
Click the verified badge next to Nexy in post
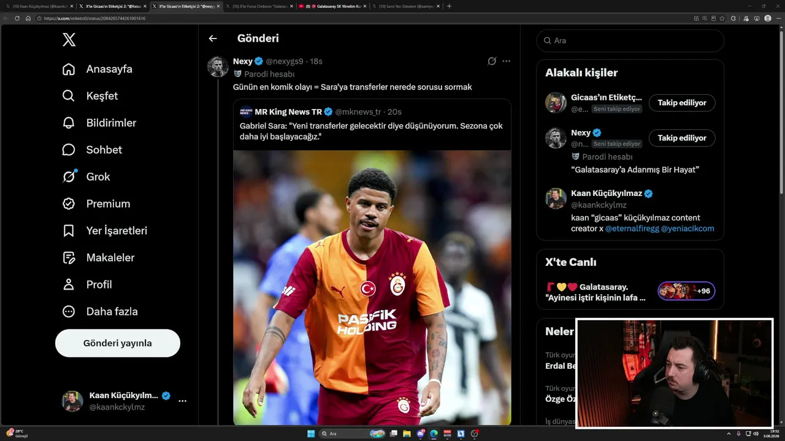point(259,61)
